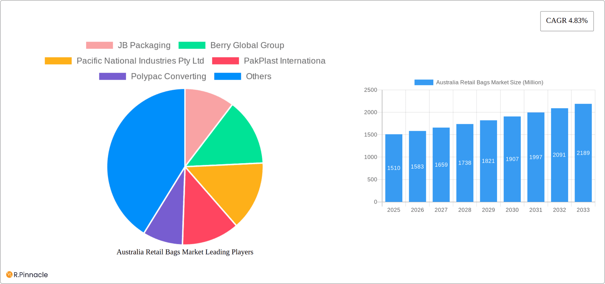Toggle the Others series in the legend

tap(258, 76)
